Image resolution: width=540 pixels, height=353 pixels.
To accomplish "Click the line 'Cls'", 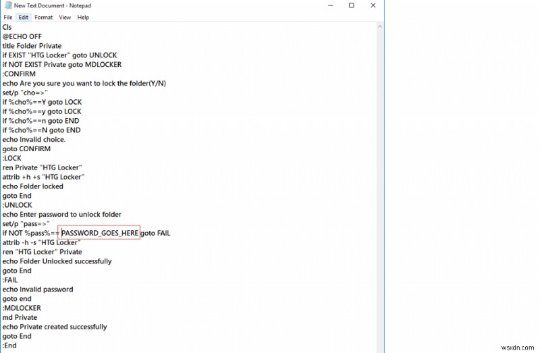I will [7, 27].
